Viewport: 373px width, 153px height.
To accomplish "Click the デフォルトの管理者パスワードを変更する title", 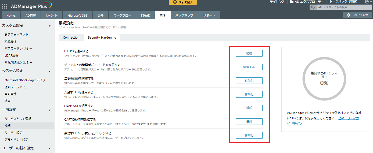I will click(92, 65).
